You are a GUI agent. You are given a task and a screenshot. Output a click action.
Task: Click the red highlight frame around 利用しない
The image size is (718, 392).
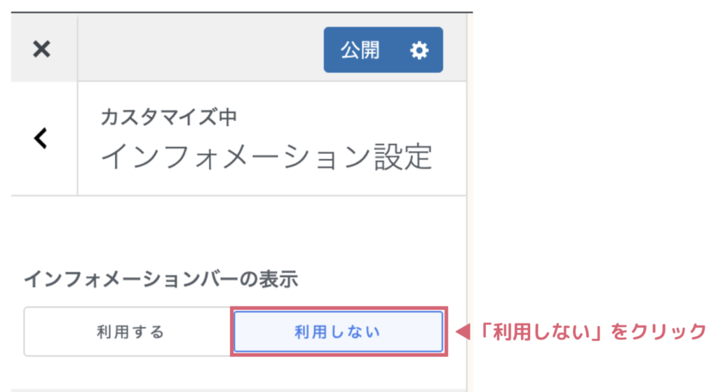pos(339,309)
